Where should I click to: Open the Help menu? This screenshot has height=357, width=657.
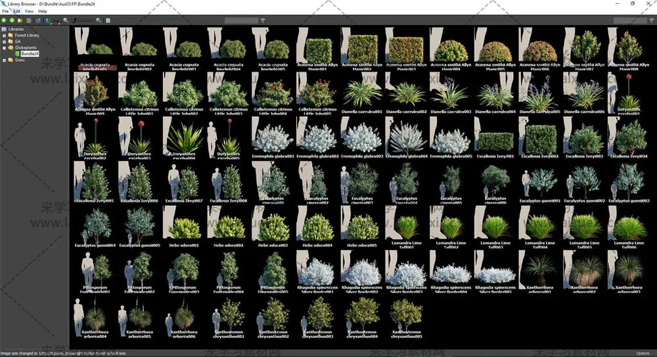click(x=43, y=11)
